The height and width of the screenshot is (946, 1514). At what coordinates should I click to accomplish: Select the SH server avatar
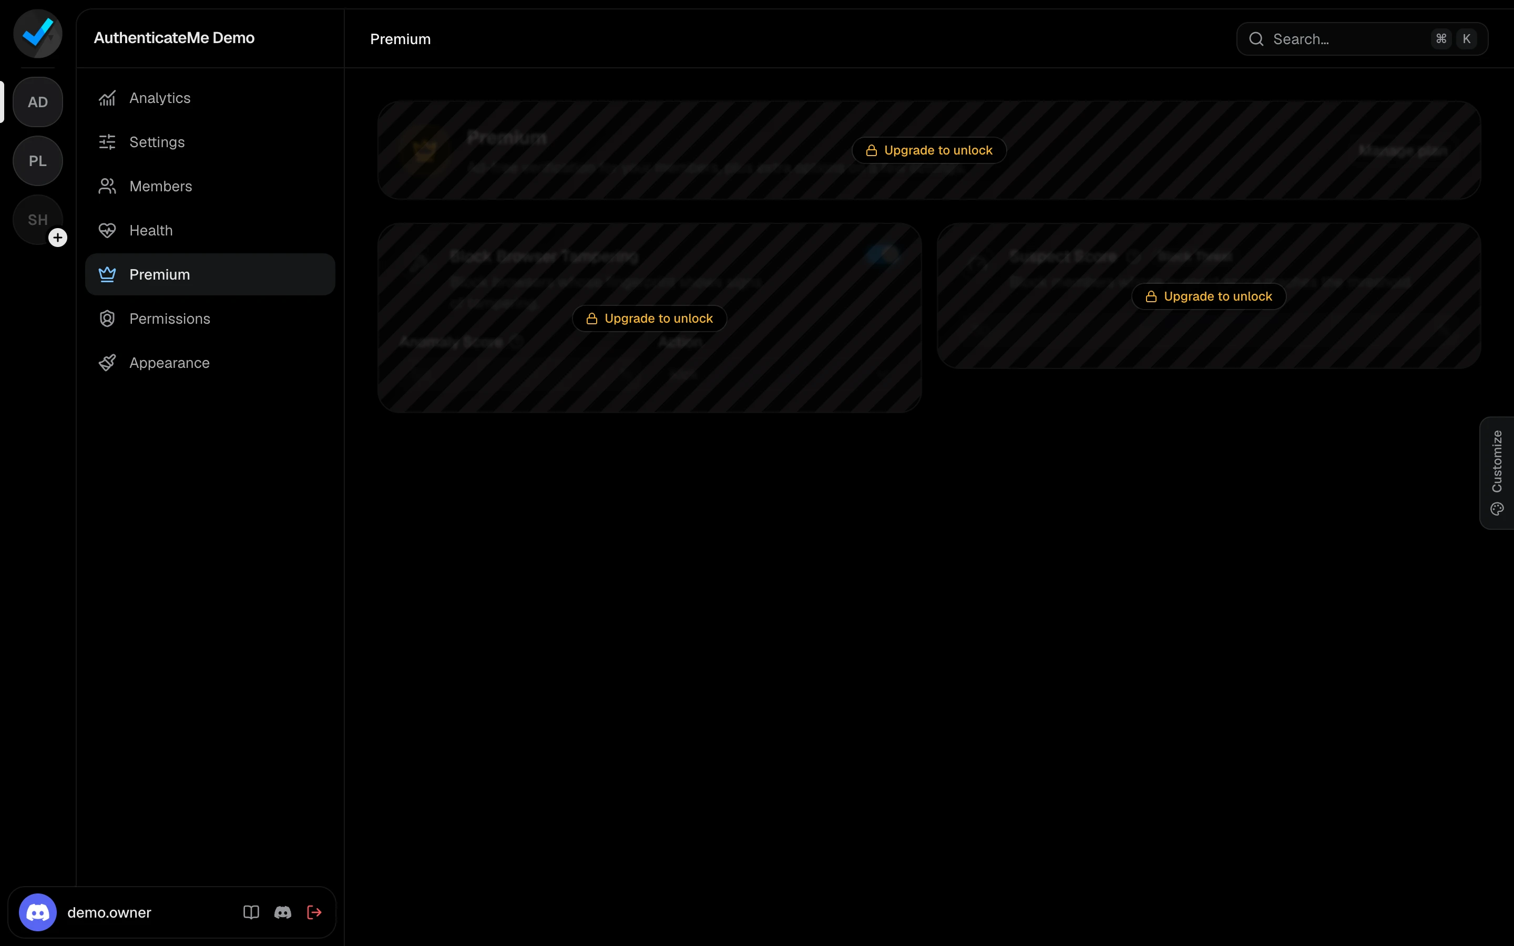[x=37, y=220]
